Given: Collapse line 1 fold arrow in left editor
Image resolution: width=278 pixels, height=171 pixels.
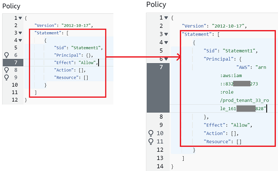Looking at the screenshot, I should [20, 18].
